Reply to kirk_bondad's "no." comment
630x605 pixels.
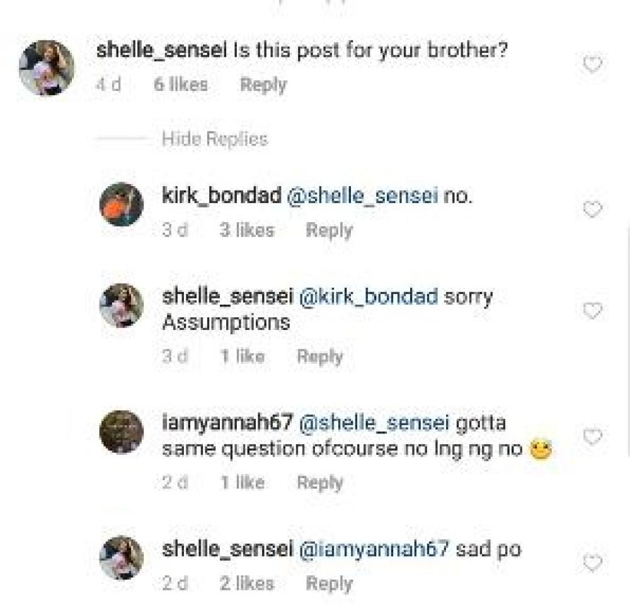coord(329,230)
